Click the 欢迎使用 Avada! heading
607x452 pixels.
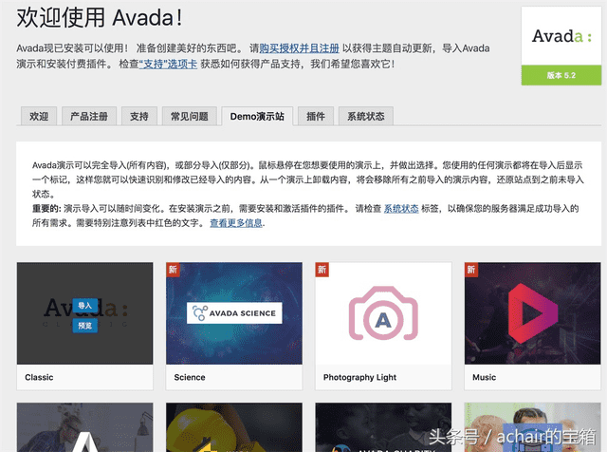coord(100,18)
